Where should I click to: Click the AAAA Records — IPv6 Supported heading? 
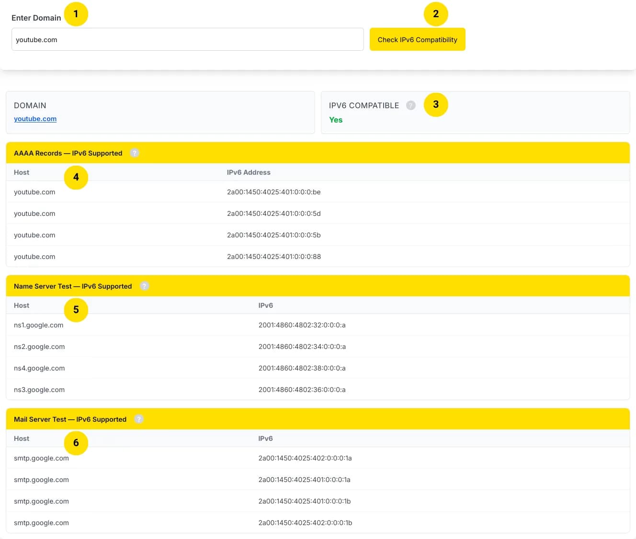tap(68, 153)
